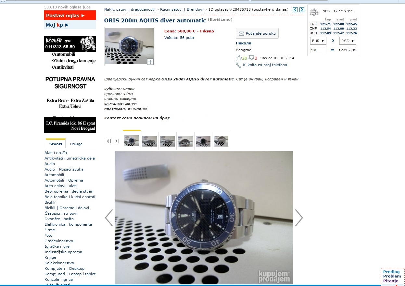
Task: Go to previous ad using top arrow
Action: (295, 10)
